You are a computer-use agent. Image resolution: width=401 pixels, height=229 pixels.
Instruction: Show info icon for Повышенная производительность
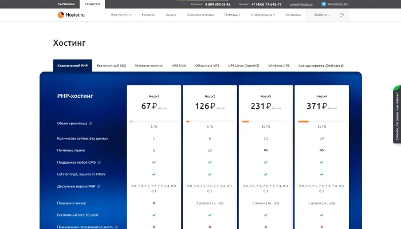[116, 227]
